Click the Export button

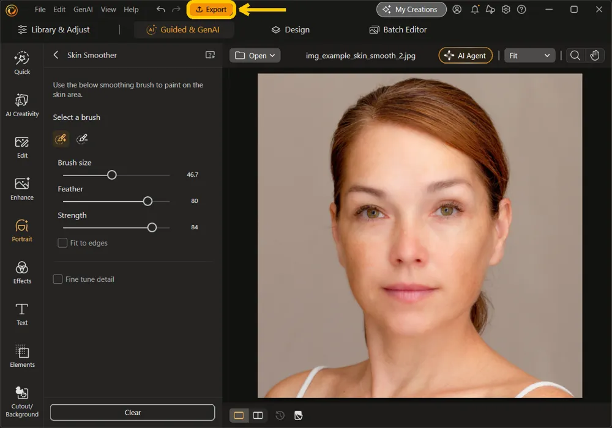click(x=211, y=9)
